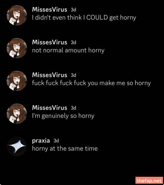This screenshot has width=164, height=185.
Task: Click MissesVirus avatar next to 'not normal amount' message
Action: 17,48
